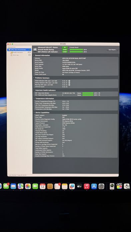Select APPLE SSD AP1024M drive in sidebar
This screenshot has width=131, height=232.
point(19,50)
